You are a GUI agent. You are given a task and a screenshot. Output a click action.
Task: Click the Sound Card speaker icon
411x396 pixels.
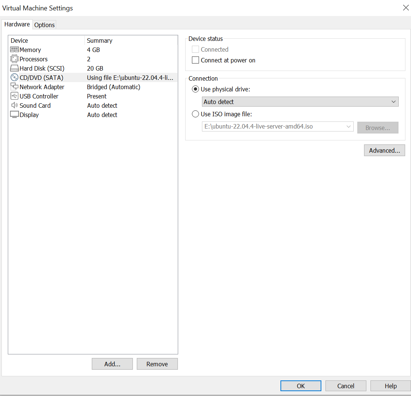pyautogui.click(x=15, y=106)
